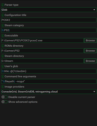Click the Steam category field with ${PS2}
The image size is (97, 126).
coord(49,30)
